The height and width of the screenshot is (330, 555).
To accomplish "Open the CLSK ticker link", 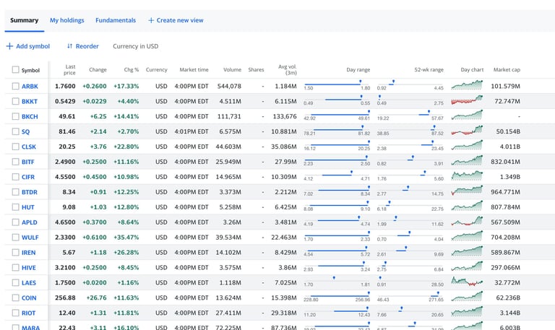I will pos(29,147).
